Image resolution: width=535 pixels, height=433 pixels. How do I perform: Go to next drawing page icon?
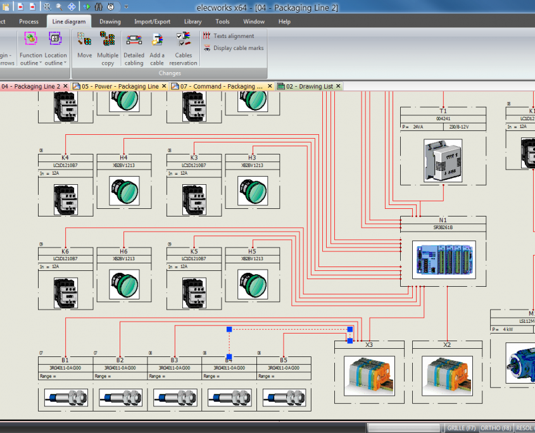pos(32,6)
